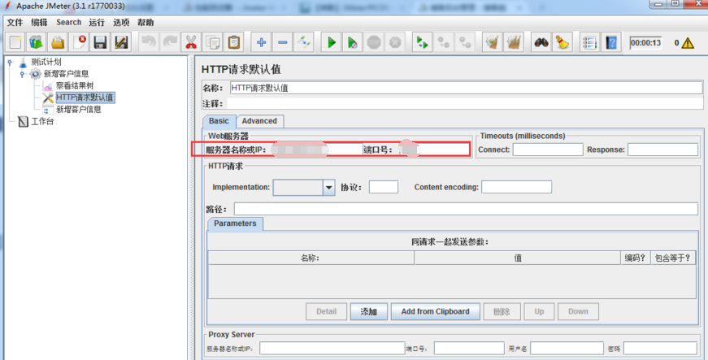708x360 pixels.
Task: Collapse all nodes with minus icon
Action: tap(282, 43)
